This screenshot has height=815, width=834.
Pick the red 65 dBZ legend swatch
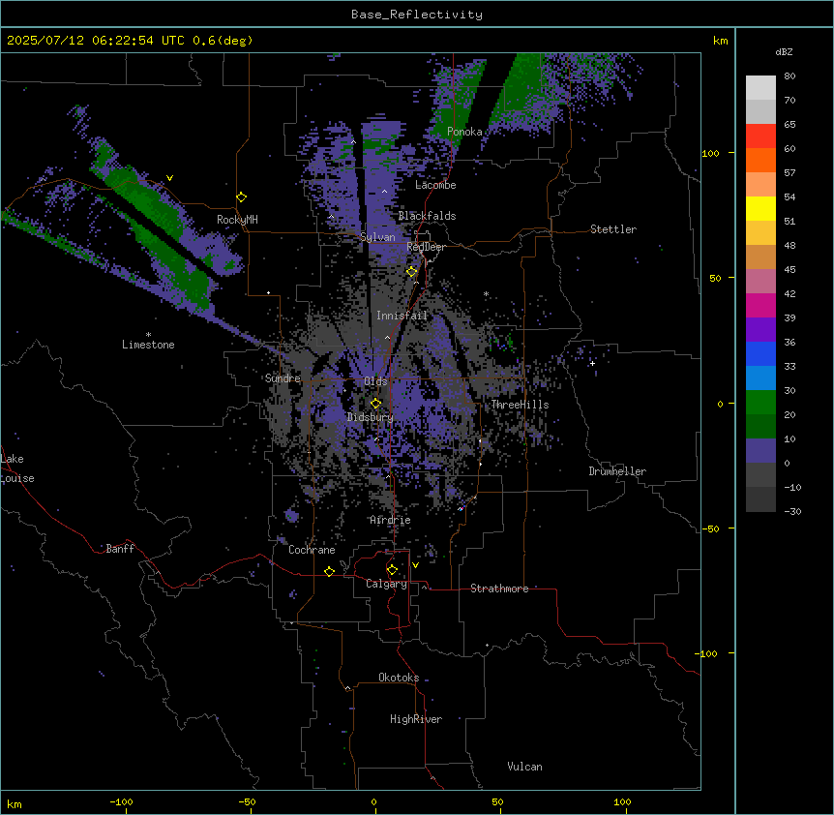tap(760, 136)
